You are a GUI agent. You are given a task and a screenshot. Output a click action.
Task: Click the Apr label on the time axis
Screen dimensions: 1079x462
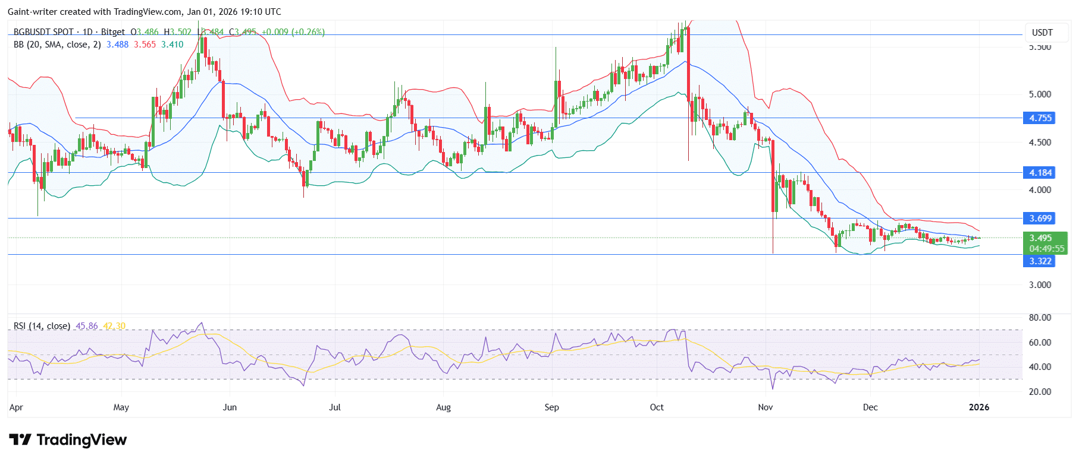[16, 407]
